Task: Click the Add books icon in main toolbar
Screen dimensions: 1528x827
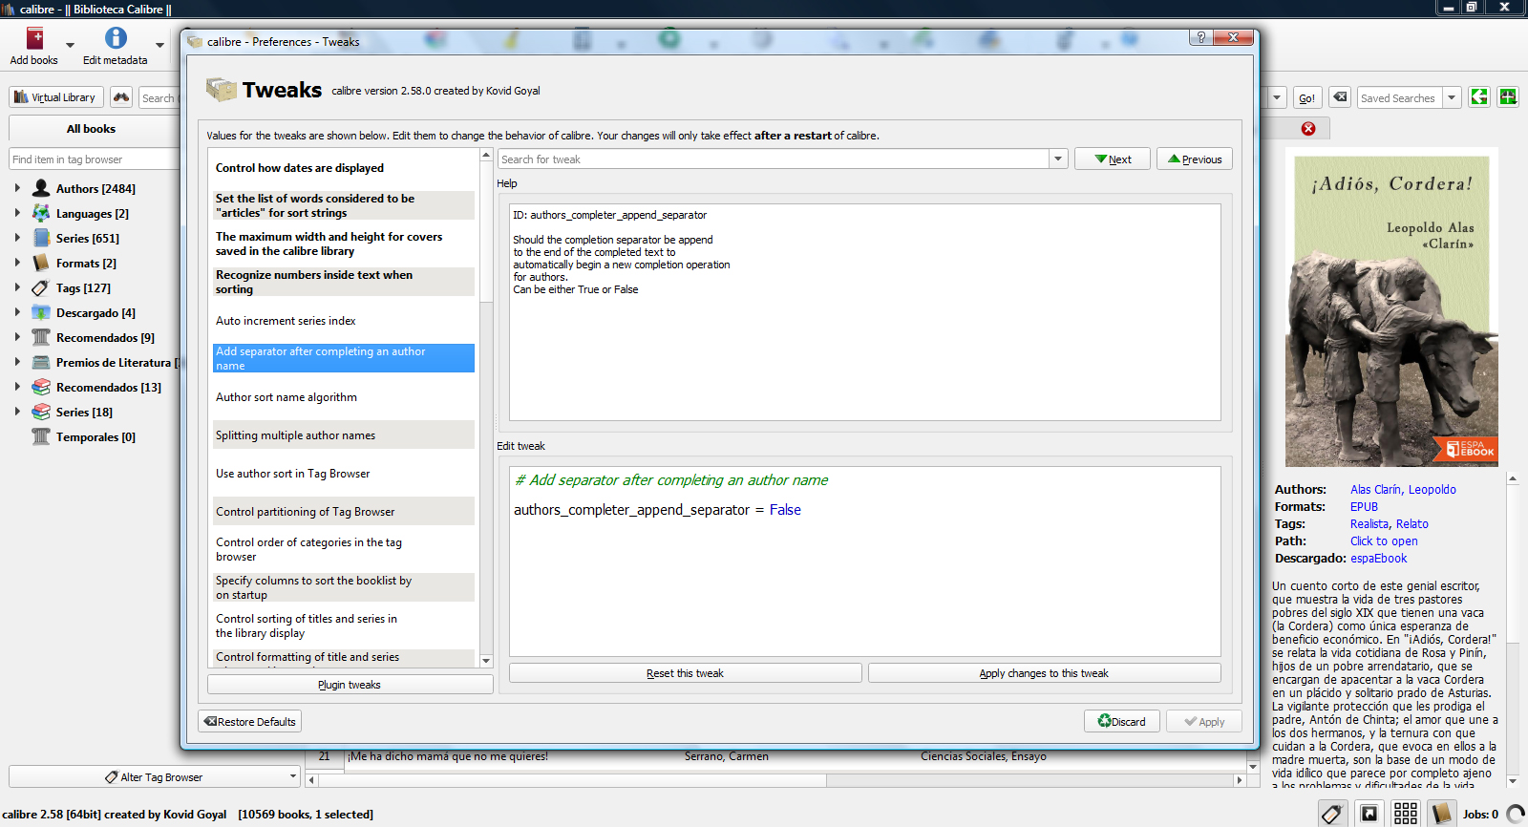Action: coord(35,39)
